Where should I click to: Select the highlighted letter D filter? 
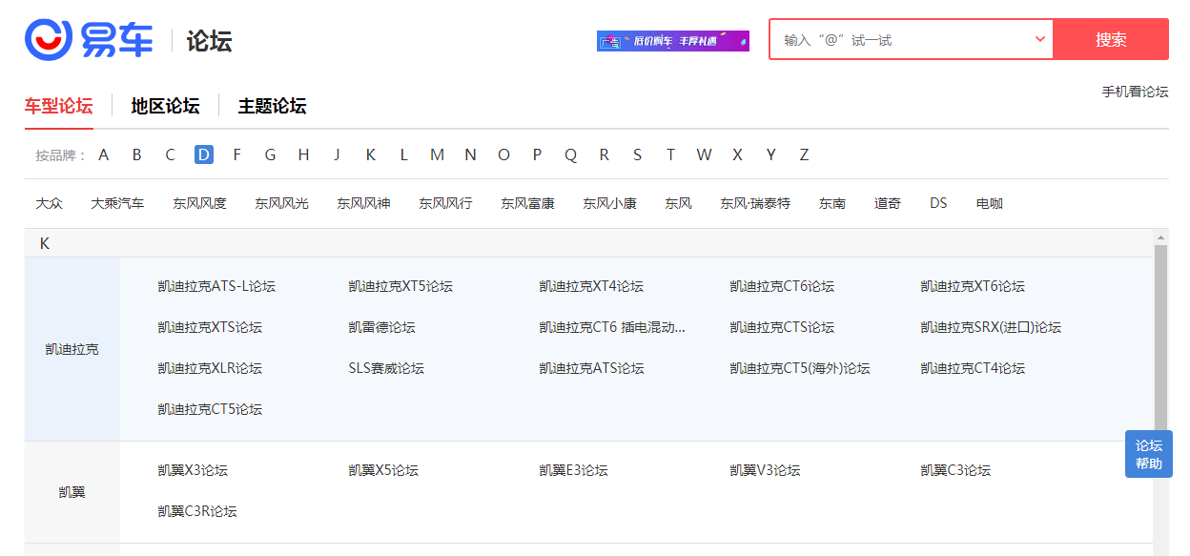(204, 154)
